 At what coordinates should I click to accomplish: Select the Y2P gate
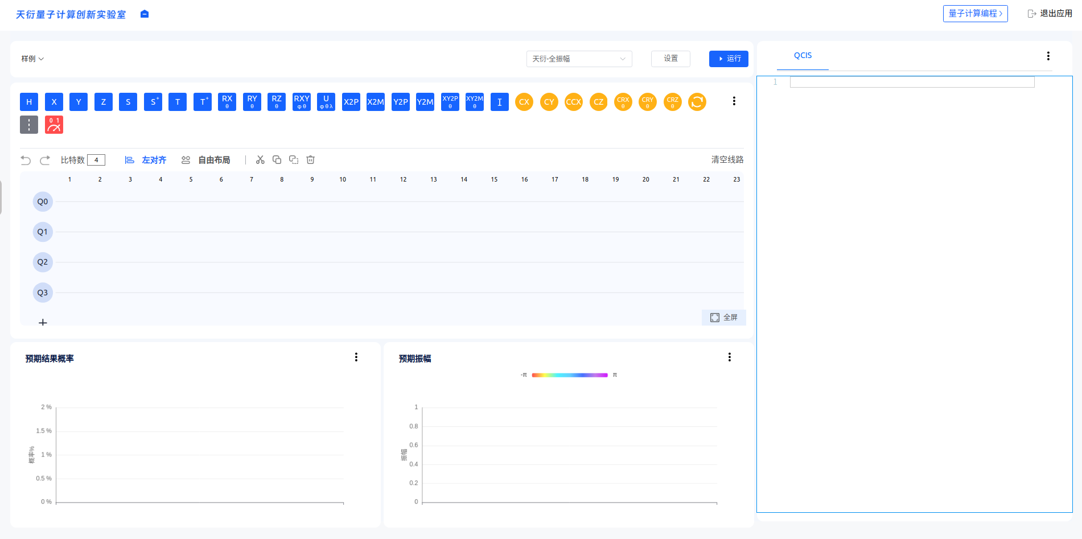click(401, 102)
